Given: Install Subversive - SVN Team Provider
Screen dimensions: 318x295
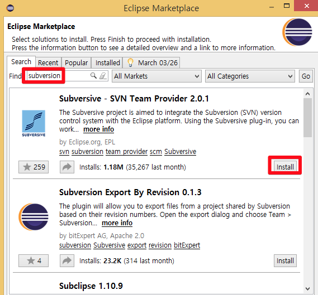Looking at the screenshot, I should pos(285,167).
